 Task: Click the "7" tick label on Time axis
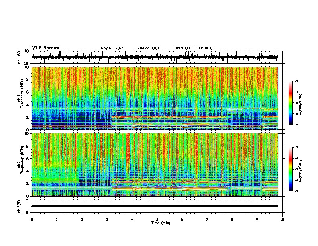pos(207,219)
